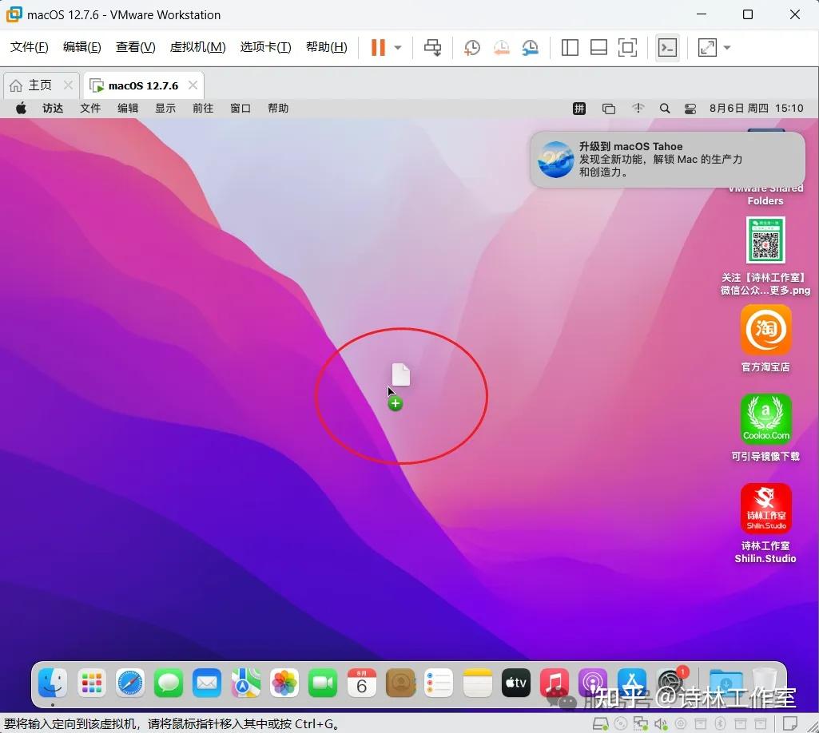Image resolution: width=819 pixels, height=733 pixels.
Task: Launch FaceTime from the Dock
Action: click(x=323, y=683)
